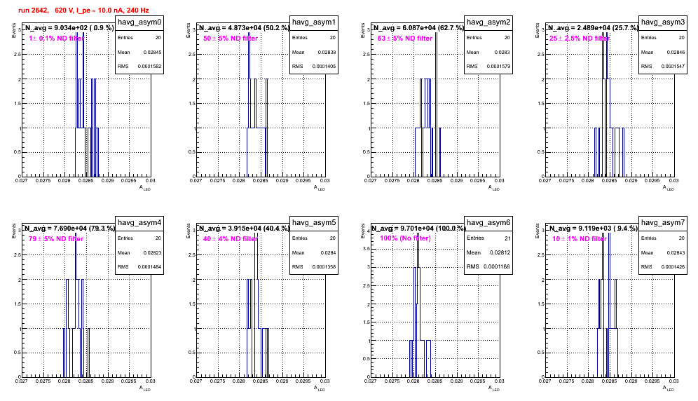Screen dimensions: 698x401
Task: Click RMS value 0.0001358 in havg_asym5 box
Action: coord(324,267)
